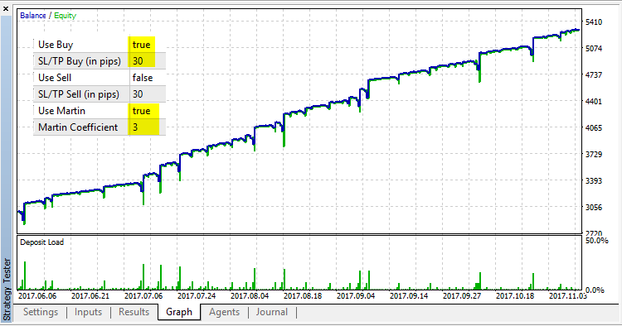Click the Use Martin true value
622x326 pixels.
pyautogui.click(x=141, y=111)
